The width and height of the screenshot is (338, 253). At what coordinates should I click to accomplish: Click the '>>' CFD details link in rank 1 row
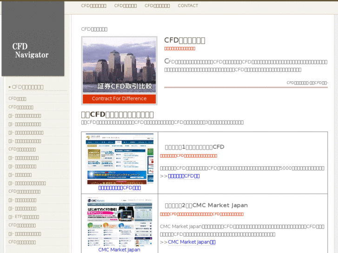pyautogui.click(x=184, y=176)
